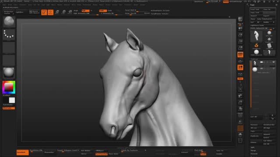
Task: Open the Alpha menu
Action: pos(4,5)
